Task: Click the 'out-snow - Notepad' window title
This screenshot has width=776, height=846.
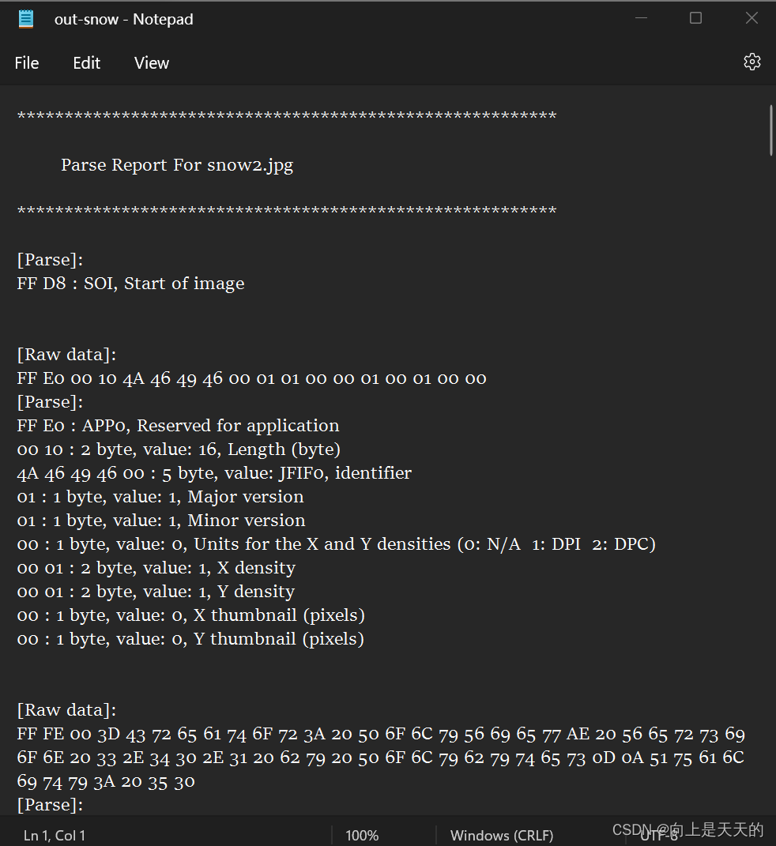Action: [123, 20]
